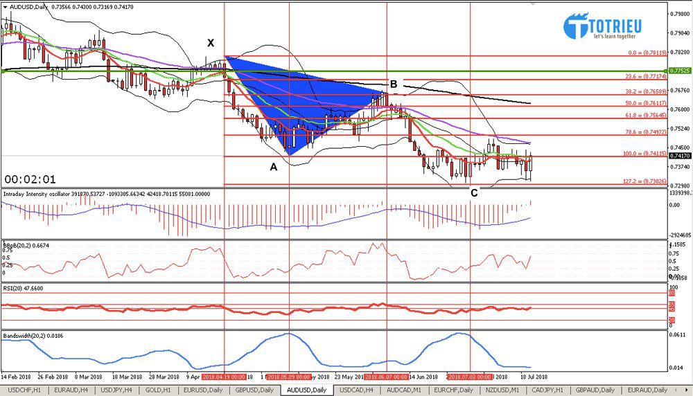Viewport: 693px width, 396px height.
Task: Open the EURCHF,Daily chart tab
Action: (453, 390)
